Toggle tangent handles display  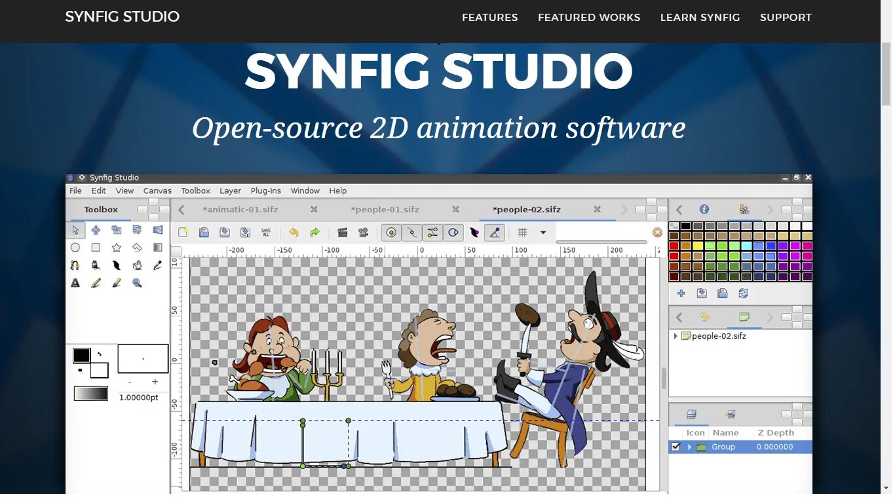(x=432, y=233)
